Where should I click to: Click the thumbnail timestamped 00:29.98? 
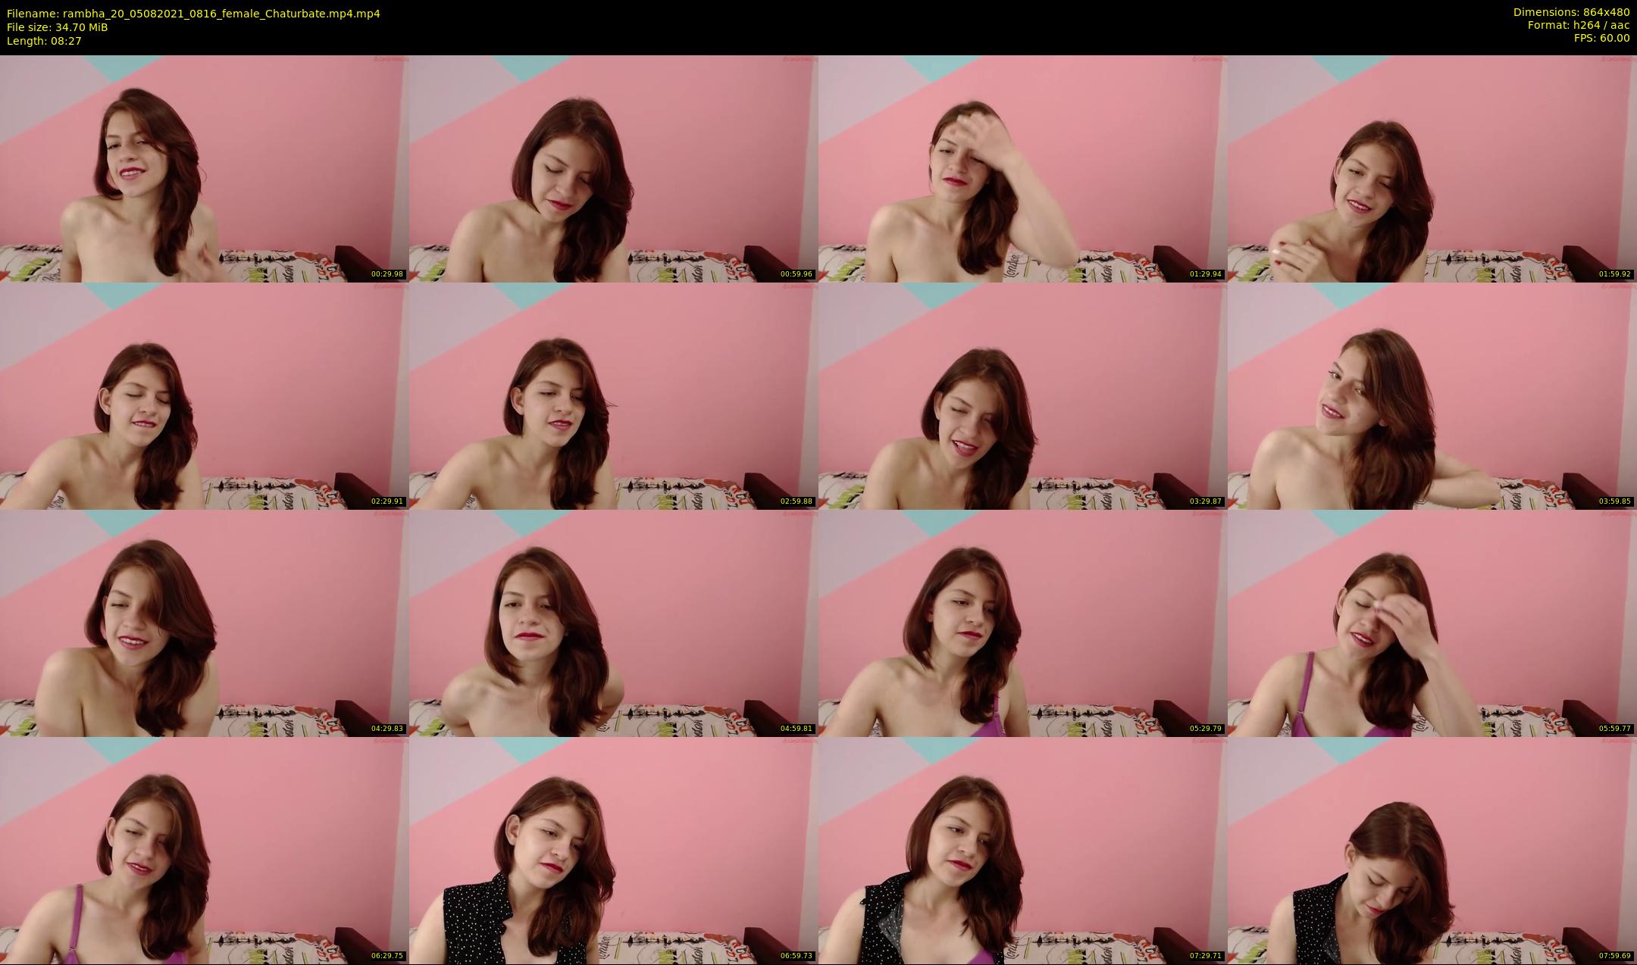(x=205, y=168)
